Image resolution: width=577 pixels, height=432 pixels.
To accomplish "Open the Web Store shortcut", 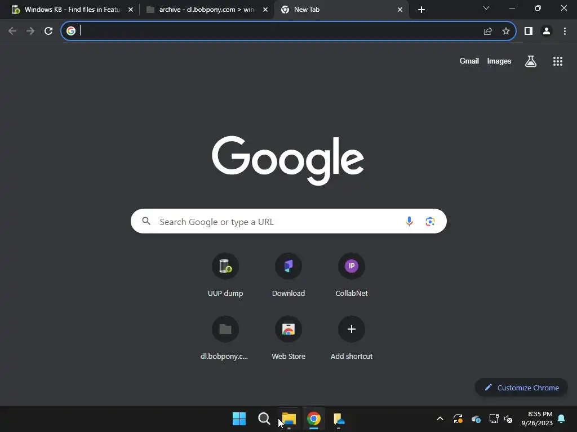I will tap(288, 338).
